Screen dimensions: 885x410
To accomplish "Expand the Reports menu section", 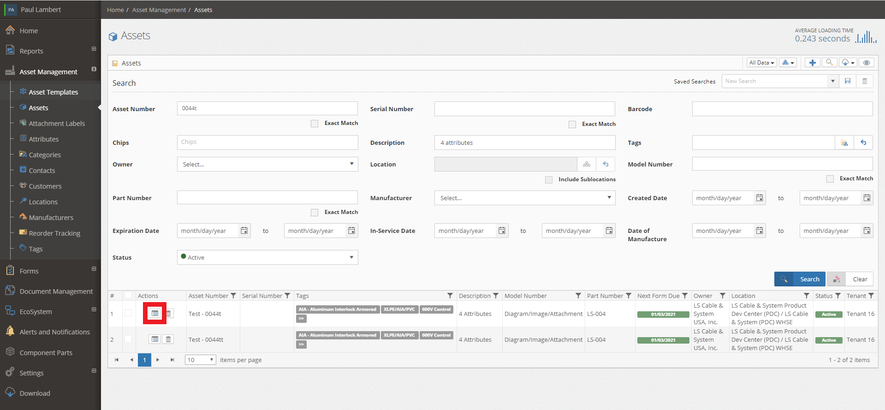I will [x=94, y=49].
